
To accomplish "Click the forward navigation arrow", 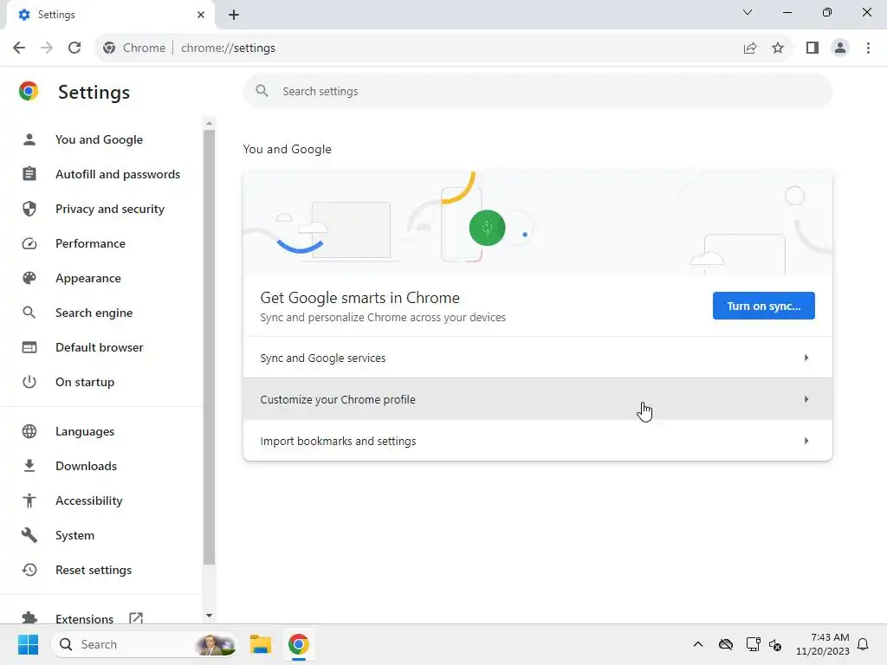I will pyautogui.click(x=47, y=48).
